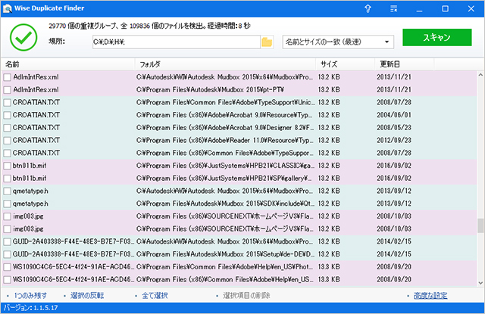Check qmetatype.h in Mudbox 2015\SDK\include
485x314 pixels.
click(x=7, y=204)
